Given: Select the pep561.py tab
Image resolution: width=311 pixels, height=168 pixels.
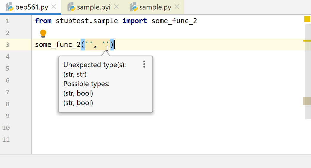Looking at the screenshot, I should point(32,7).
